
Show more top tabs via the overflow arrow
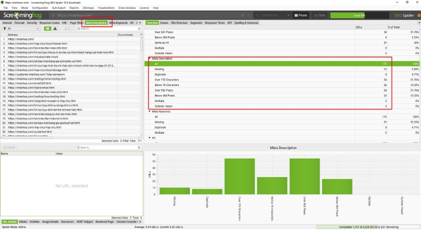click(140, 23)
